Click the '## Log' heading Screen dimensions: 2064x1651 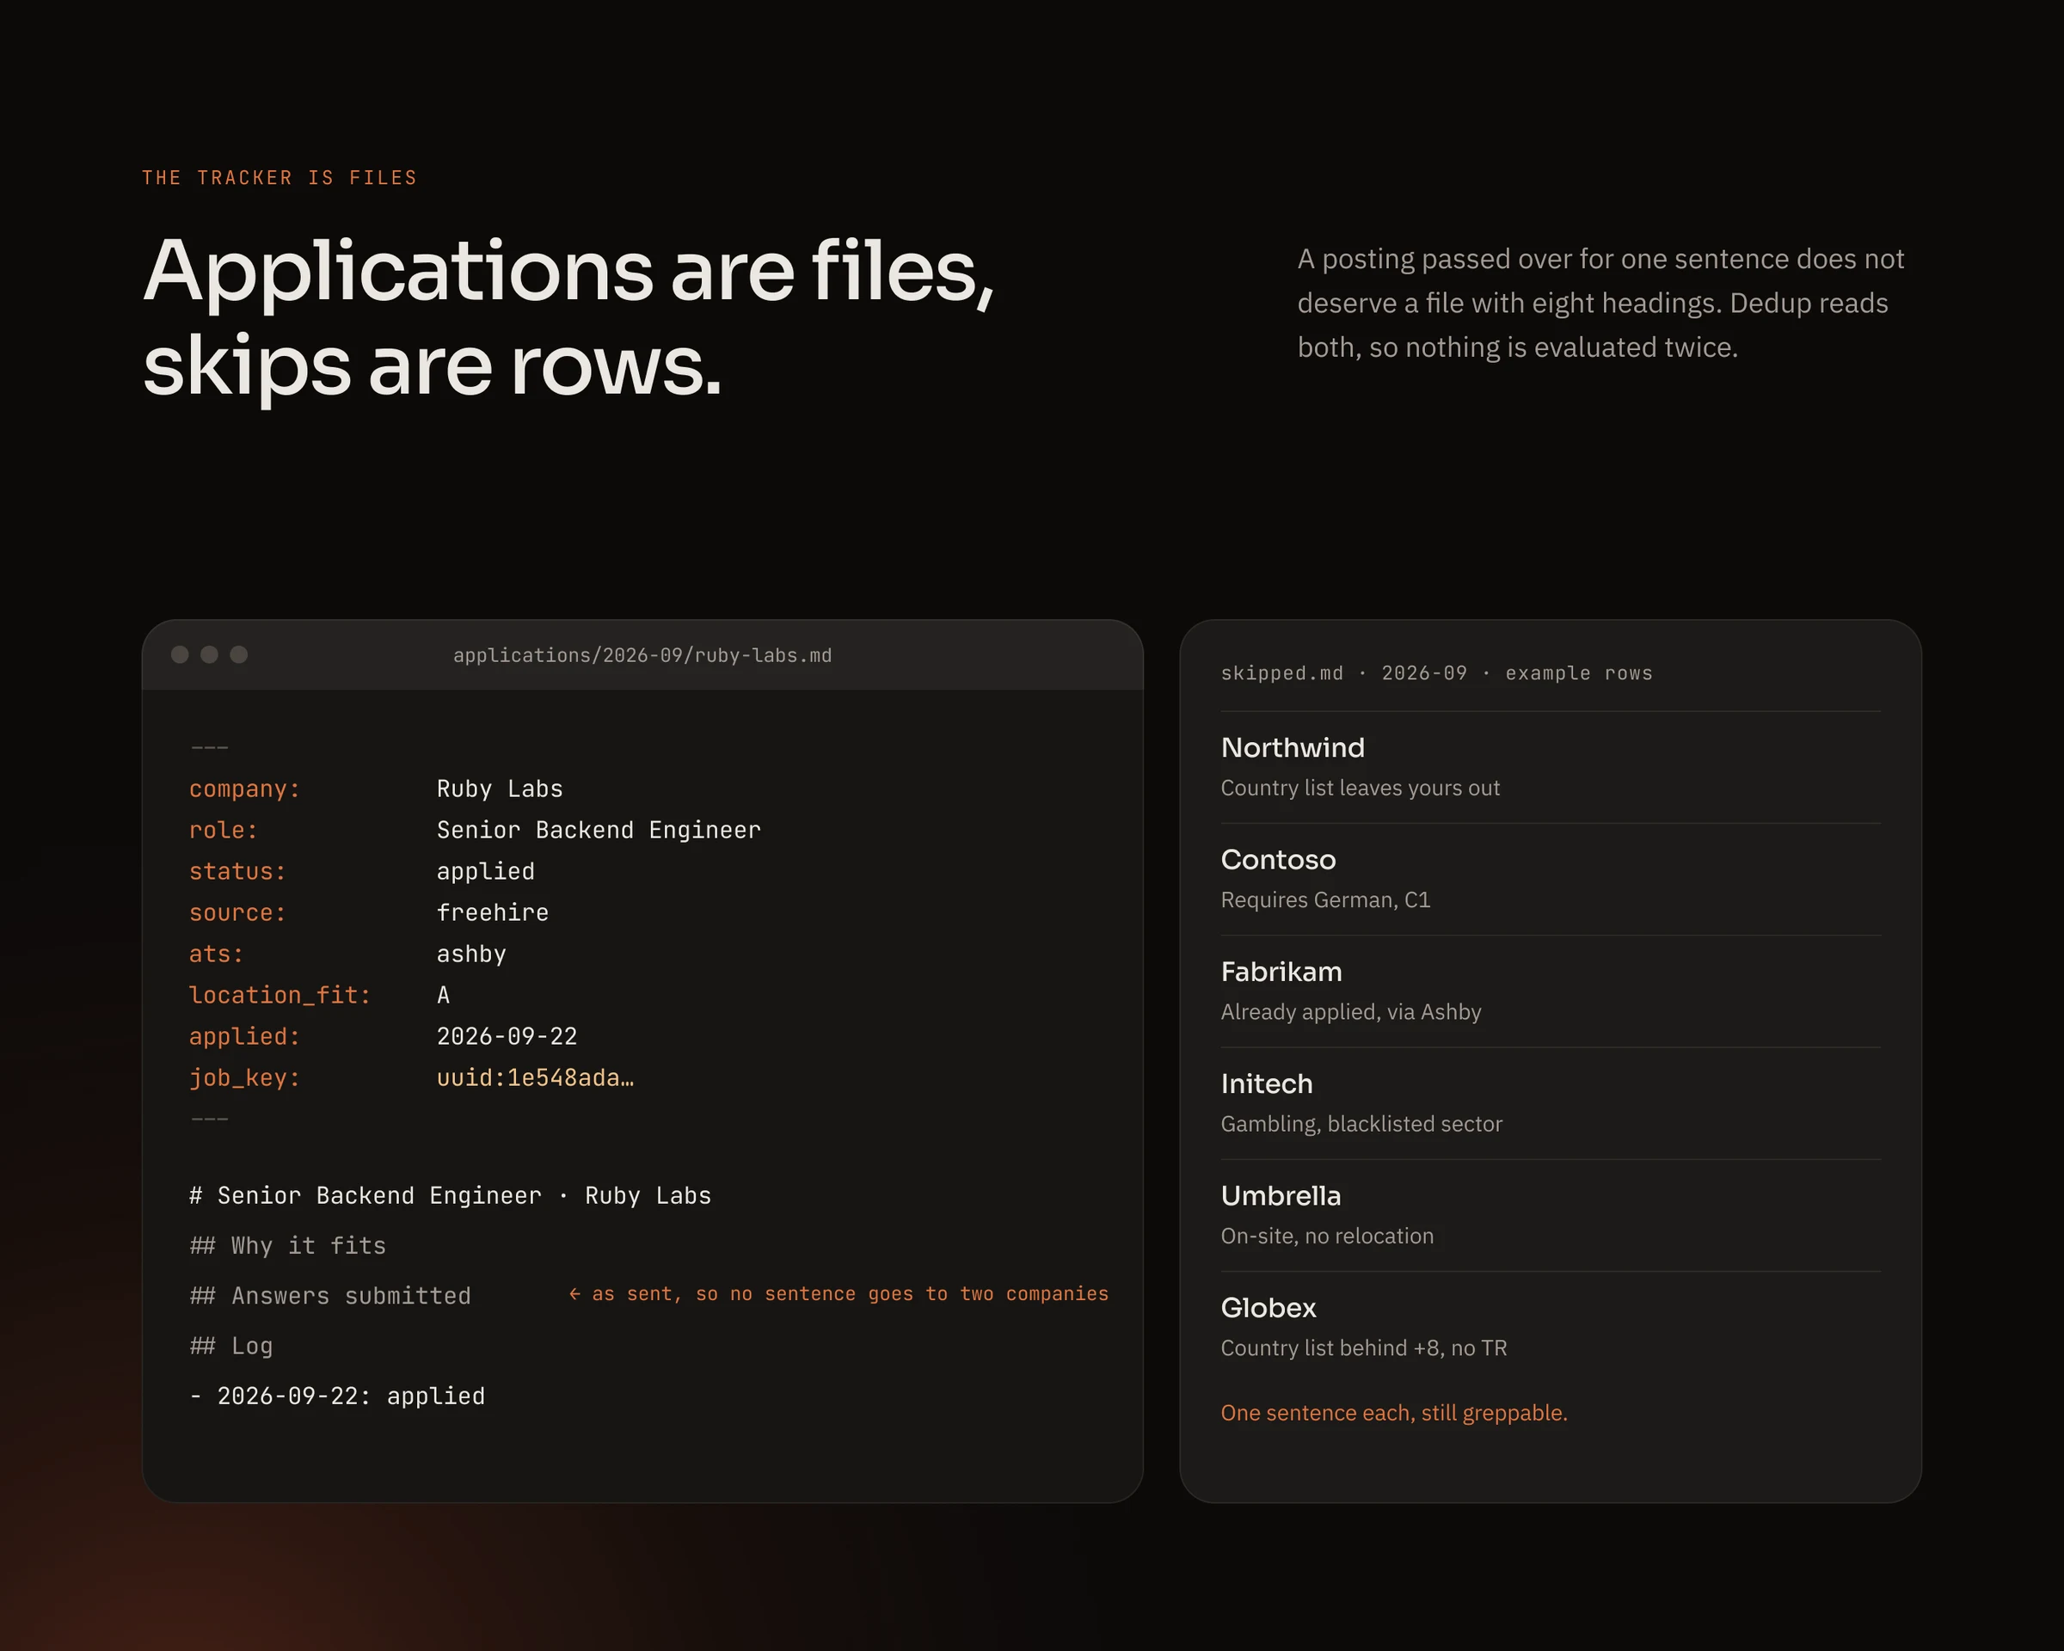tap(230, 1347)
